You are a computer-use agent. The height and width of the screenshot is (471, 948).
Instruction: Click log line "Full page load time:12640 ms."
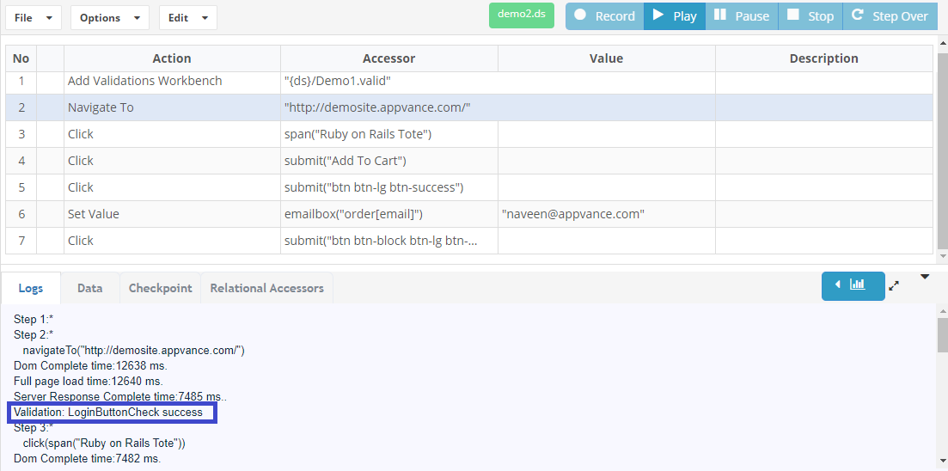click(x=89, y=382)
